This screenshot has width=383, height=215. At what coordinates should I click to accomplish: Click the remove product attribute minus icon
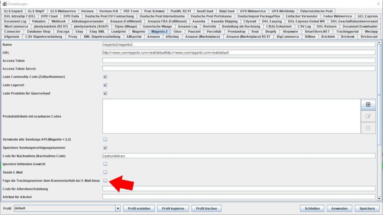pos(368,128)
